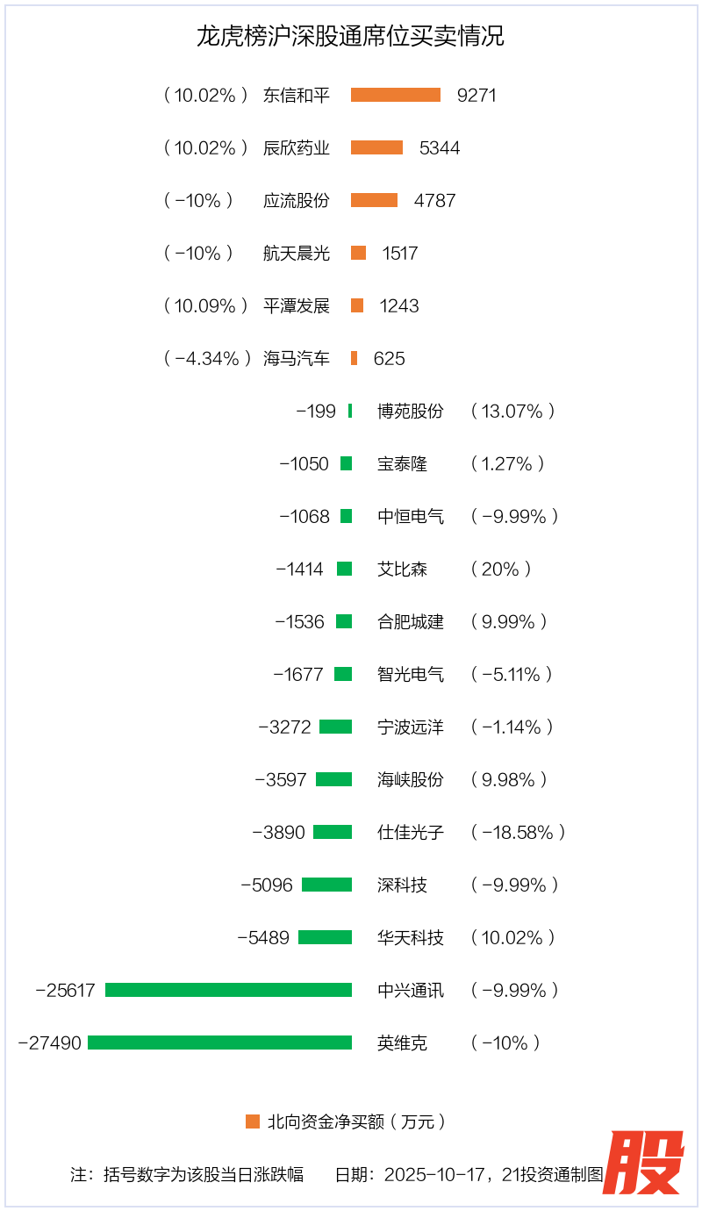The height and width of the screenshot is (1211, 702).
Task: Click the 博苑股份 percentage 13.07%
Action: point(512,411)
